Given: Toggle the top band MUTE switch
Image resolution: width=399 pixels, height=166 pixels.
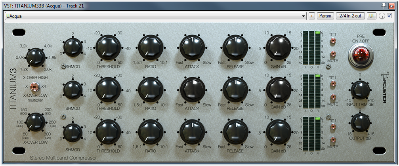Looking at the screenshot, I should point(332,54).
